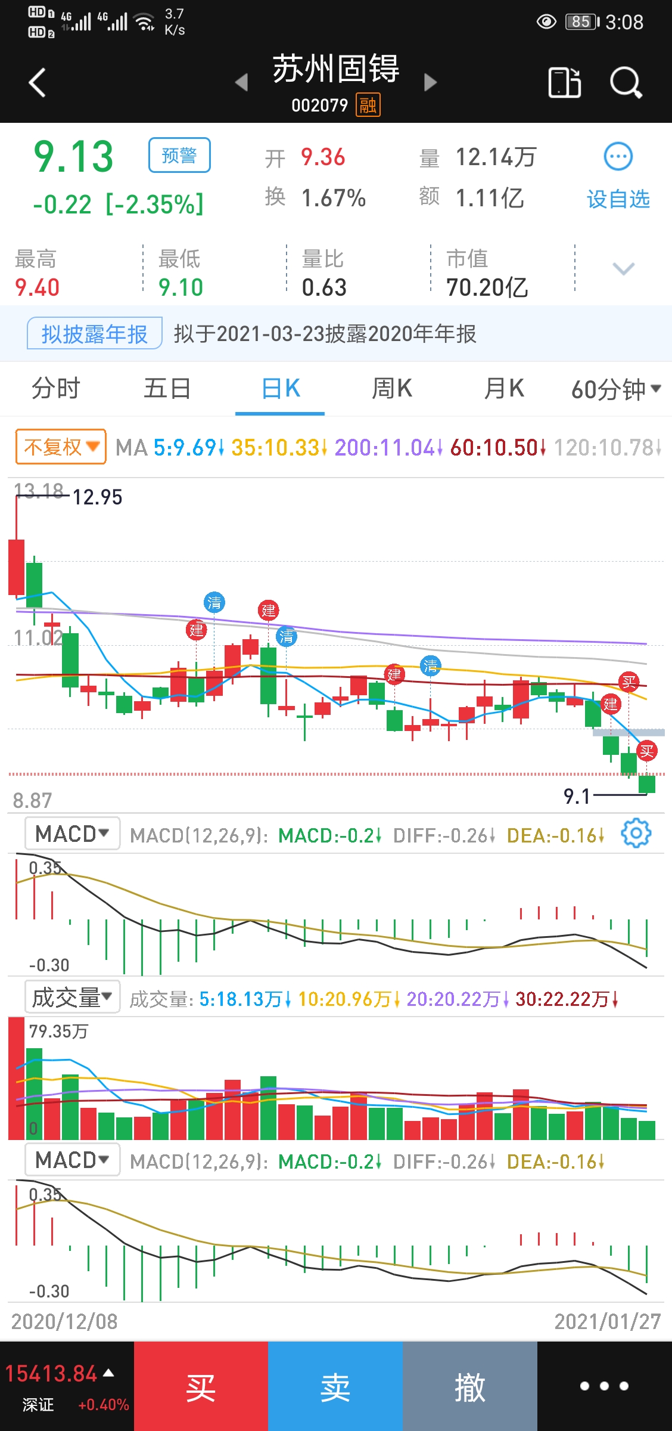Screen dimensions: 672x1431
Task: Open the 60分钟 period dropdown
Action: coord(617,389)
